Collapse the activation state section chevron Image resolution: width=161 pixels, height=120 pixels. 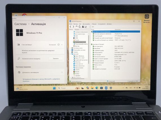tap(62, 45)
